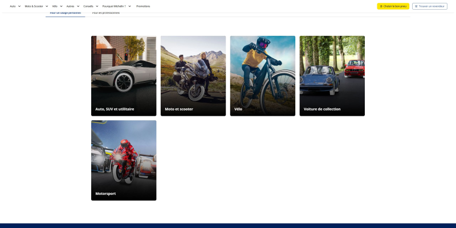Open the Auto, SUV et utilitaire card
This screenshot has width=456, height=228.
tap(124, 76)
